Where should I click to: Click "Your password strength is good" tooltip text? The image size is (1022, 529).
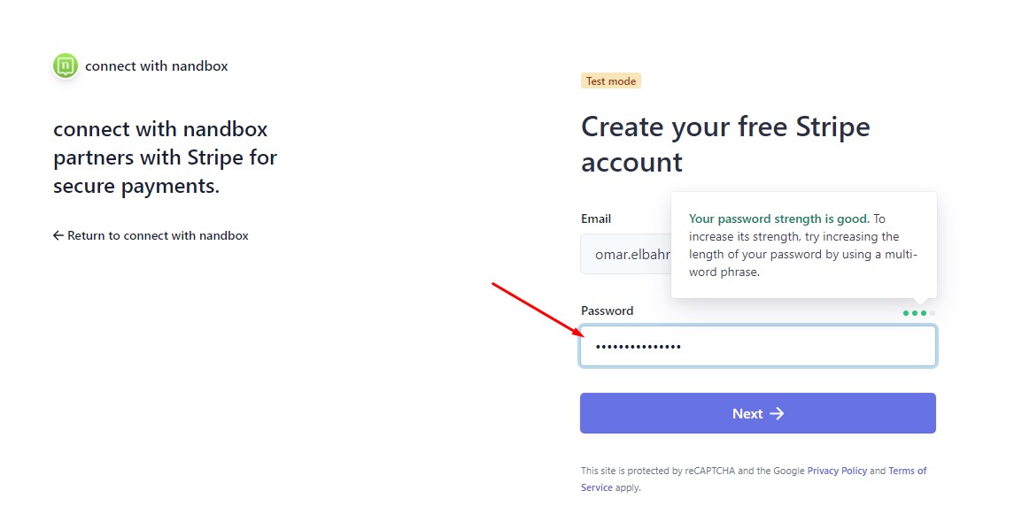(x=778, y=218)
